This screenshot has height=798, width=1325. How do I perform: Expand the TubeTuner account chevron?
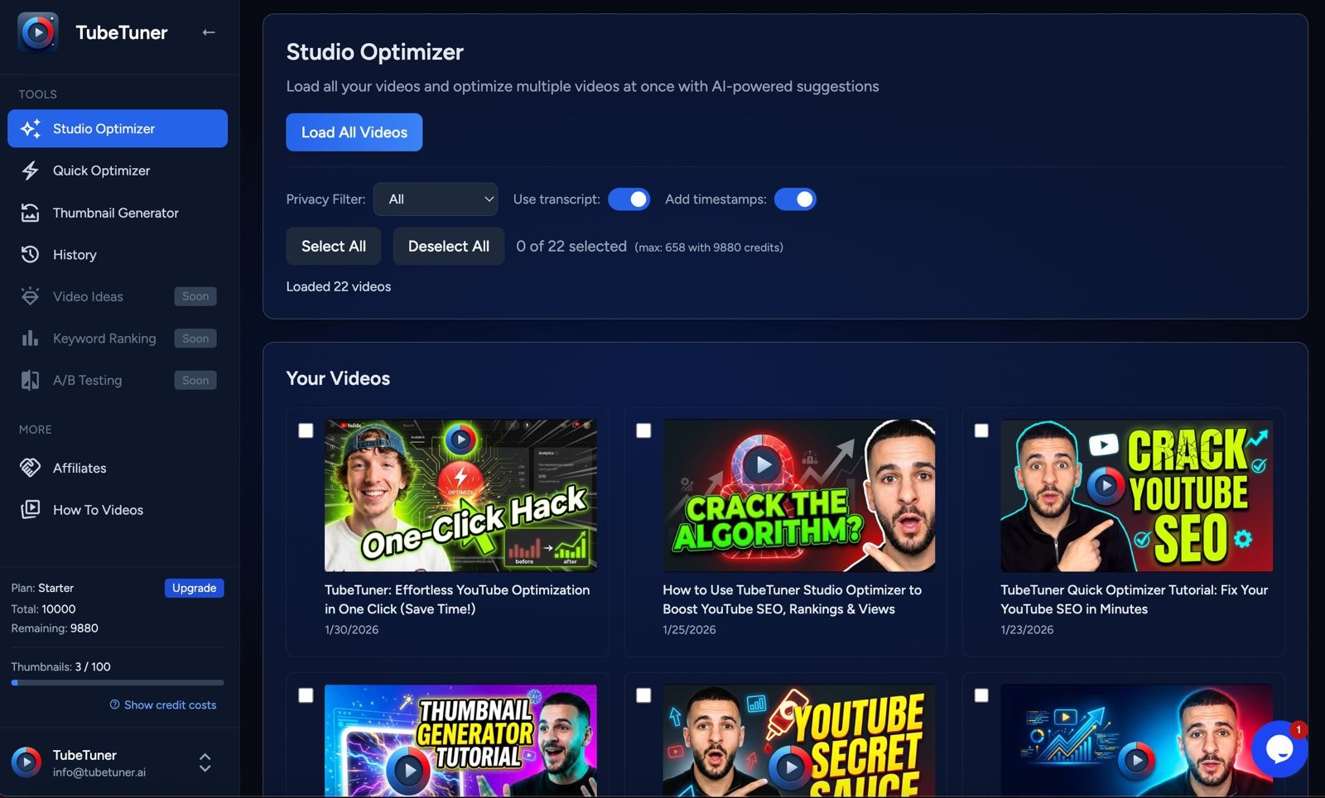pyautogui.click(x=204, y=762)
